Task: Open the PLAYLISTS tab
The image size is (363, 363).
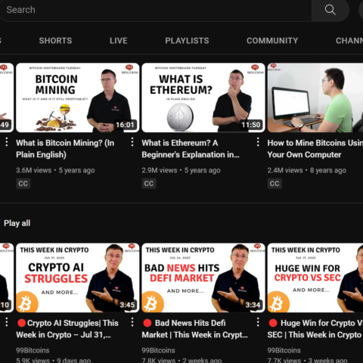Action: (x=187, y=41)
